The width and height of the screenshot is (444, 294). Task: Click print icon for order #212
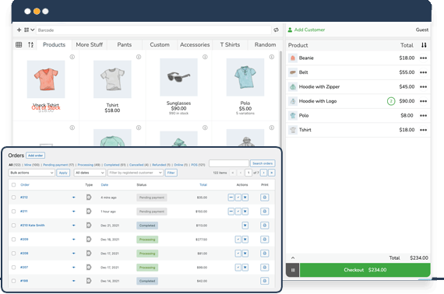tap(265, 198)
